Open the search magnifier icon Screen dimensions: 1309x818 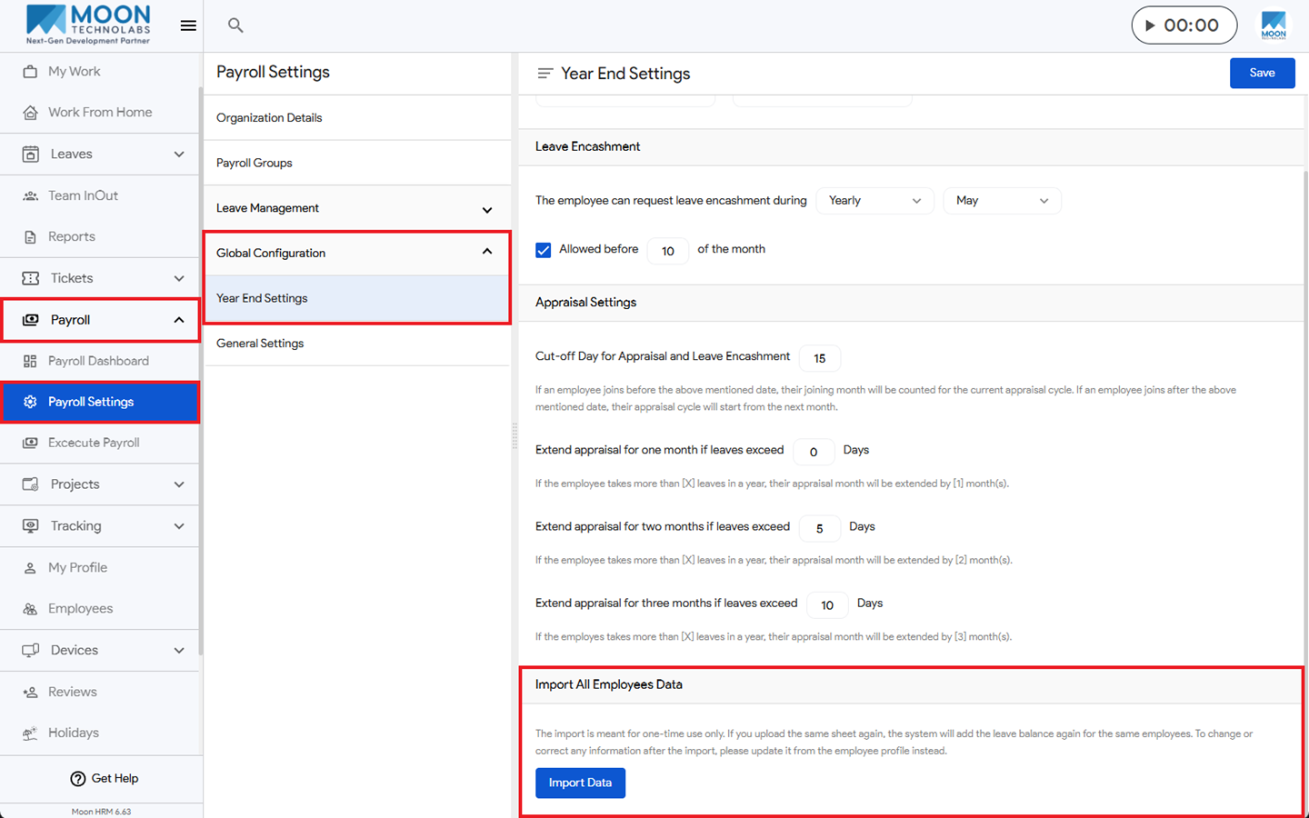pos(235,25)
